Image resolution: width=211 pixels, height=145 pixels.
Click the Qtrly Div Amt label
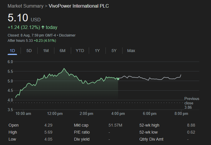point(151,139)
